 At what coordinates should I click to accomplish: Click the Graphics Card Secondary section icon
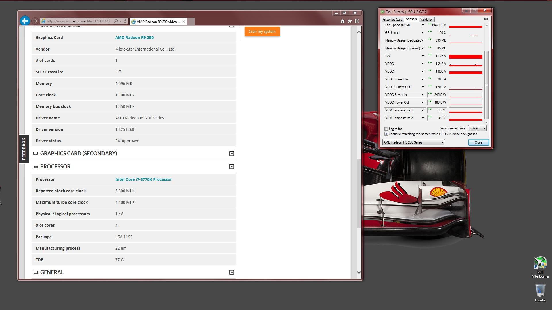point(36,154)
